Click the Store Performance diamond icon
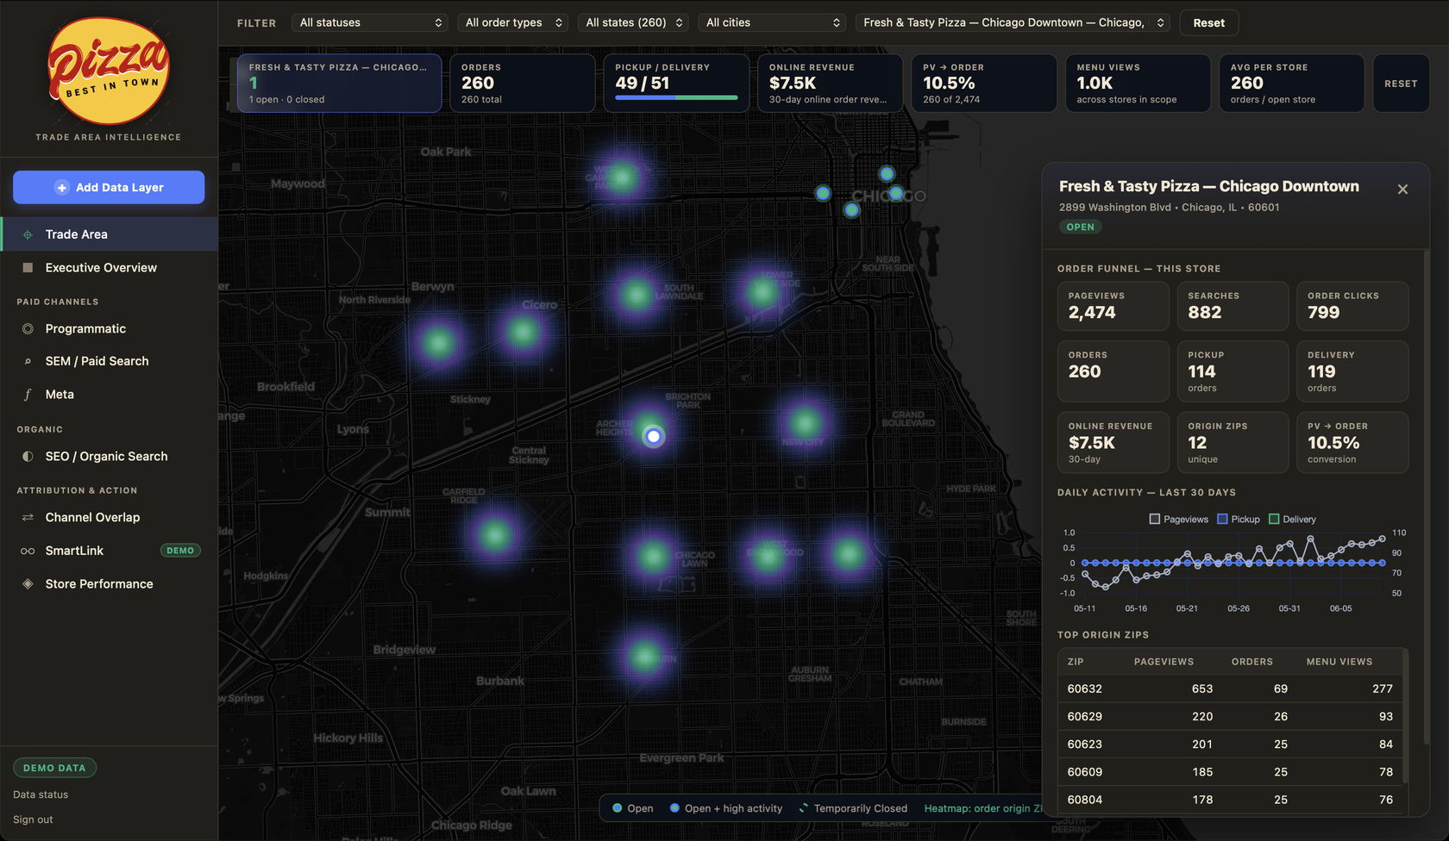 28,584
